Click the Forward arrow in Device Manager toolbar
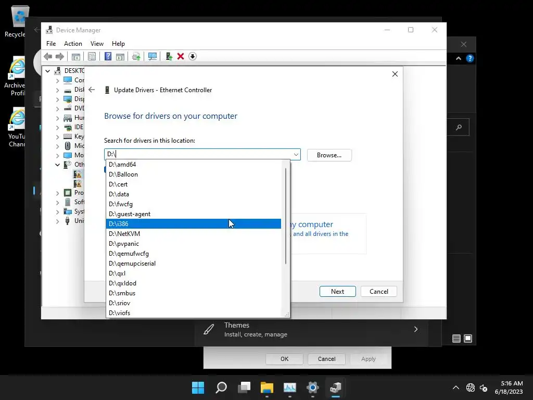Viewport: 533px width, 400px height. 60,56
